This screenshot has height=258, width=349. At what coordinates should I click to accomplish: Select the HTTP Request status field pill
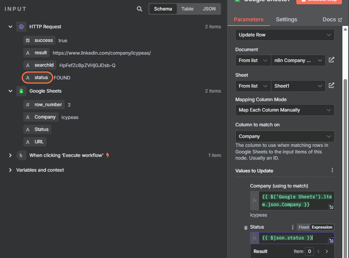[x=37, y=77]
